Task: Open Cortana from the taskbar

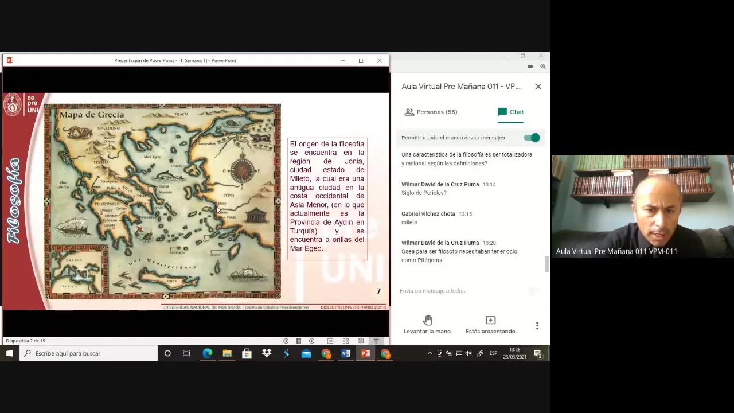Action: point(167,353)
